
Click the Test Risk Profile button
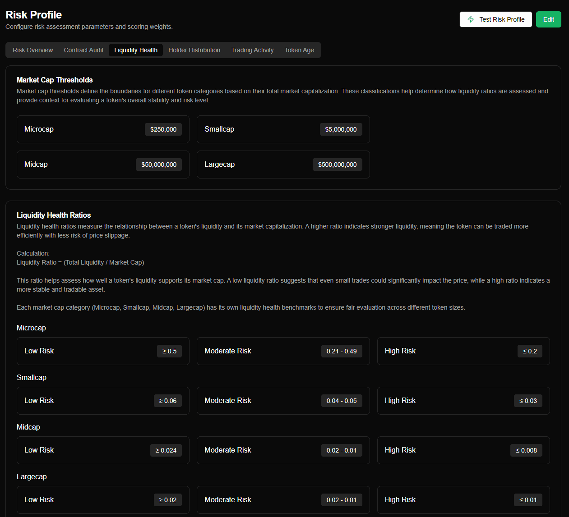point(495,19)
